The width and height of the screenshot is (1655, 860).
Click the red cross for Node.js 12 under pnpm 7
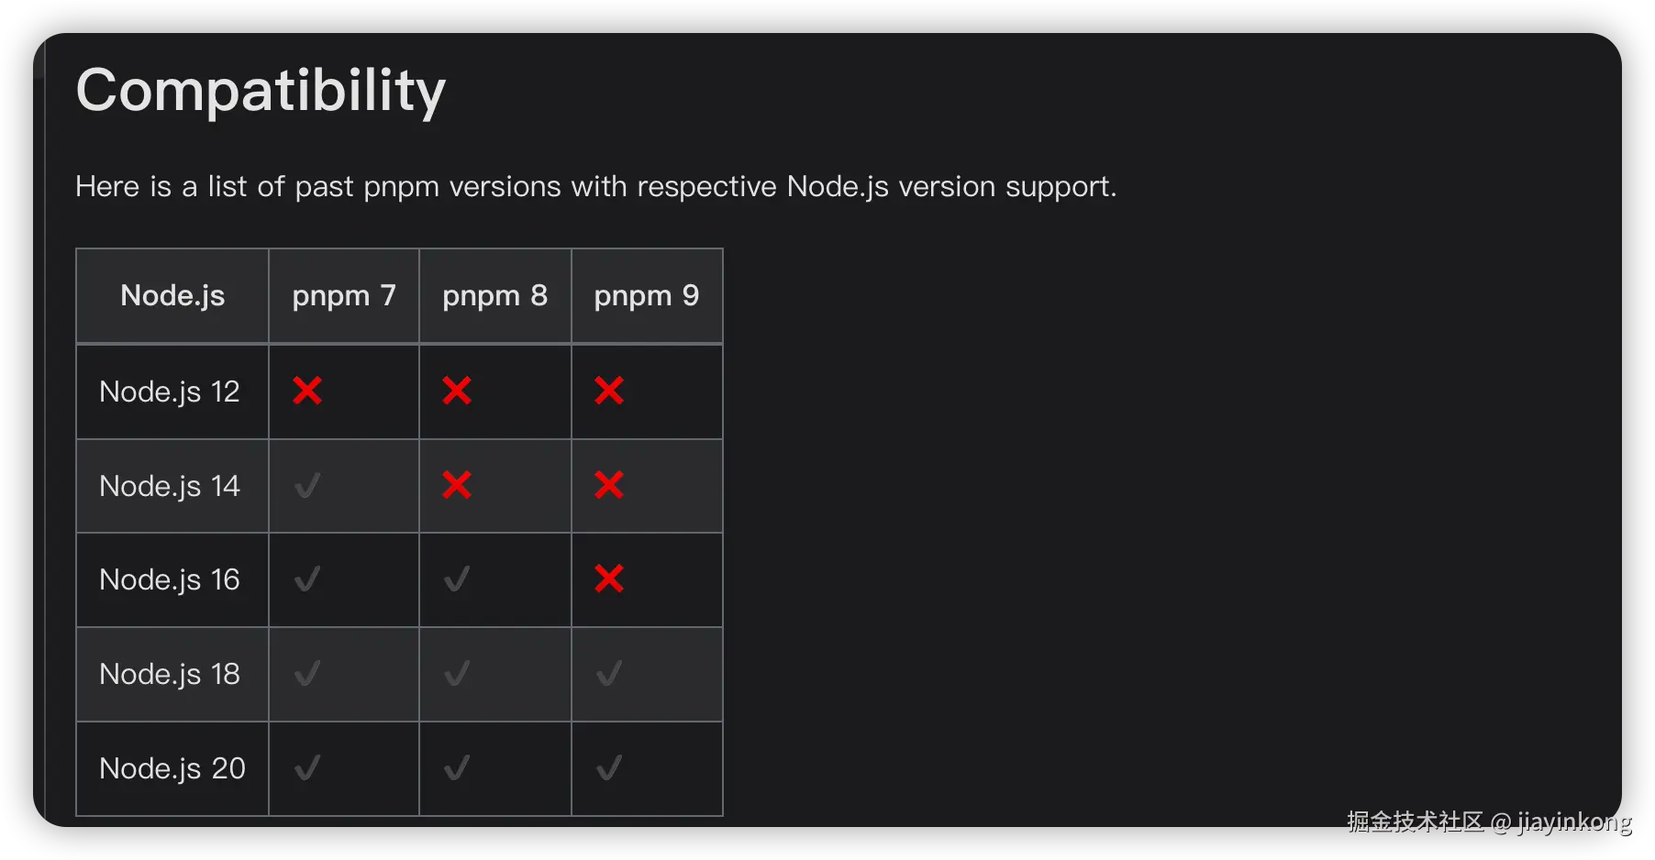(307, 391)
